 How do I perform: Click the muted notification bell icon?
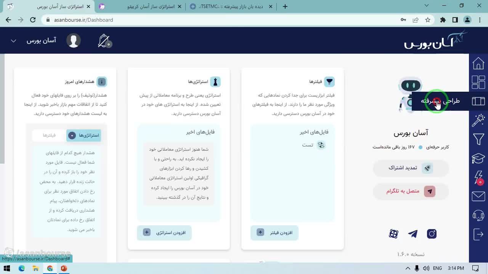[104, 41]
